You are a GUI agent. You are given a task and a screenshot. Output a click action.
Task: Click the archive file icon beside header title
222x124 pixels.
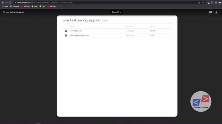coord(4,12)
